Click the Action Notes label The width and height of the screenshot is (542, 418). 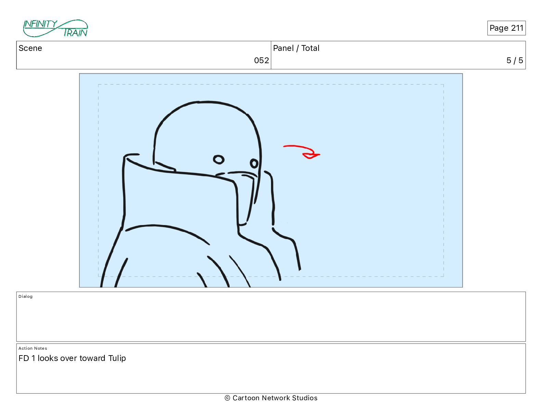tap(33, 348)
